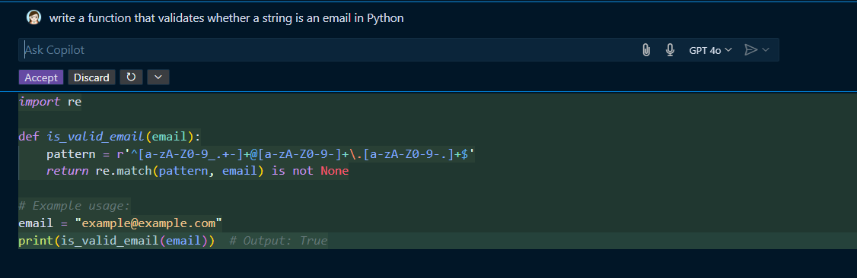Viewport: 857px width, 278px height.
Task: Click the Example usage comment line
Action: tap(75, 206)
